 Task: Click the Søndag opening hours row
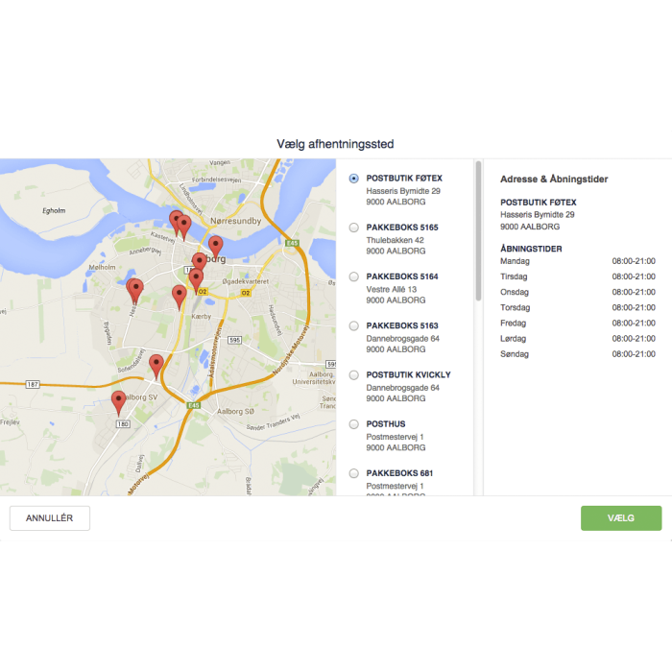578,354
